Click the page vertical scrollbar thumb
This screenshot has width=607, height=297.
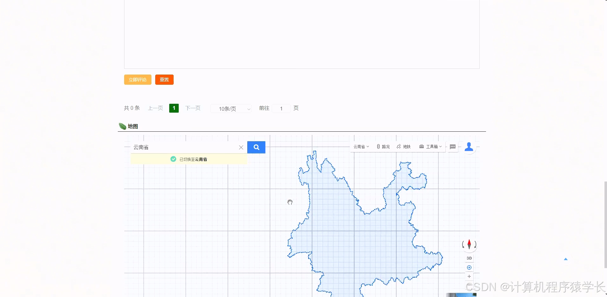click(x=605, y=225)
